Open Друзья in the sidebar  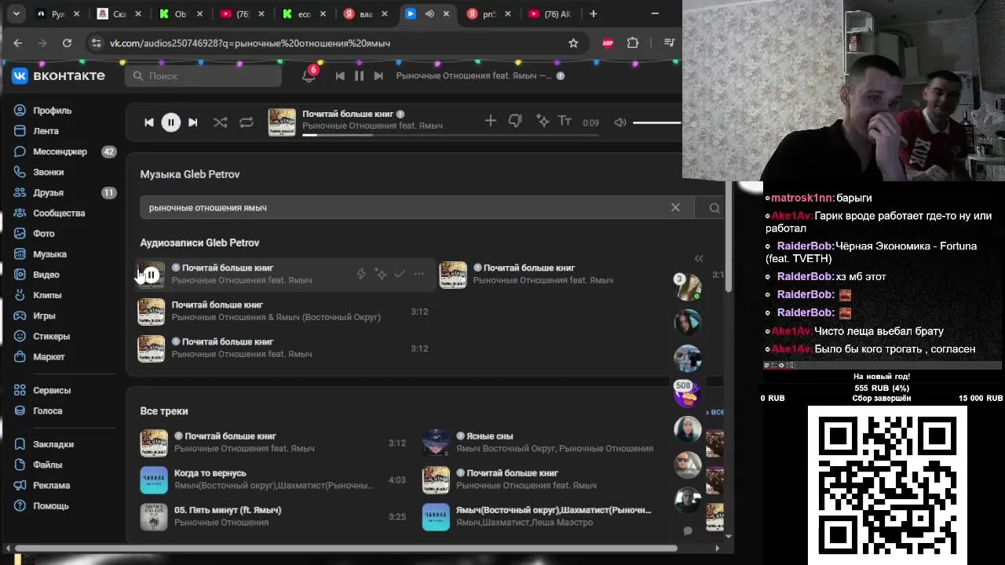click(48, 192)
